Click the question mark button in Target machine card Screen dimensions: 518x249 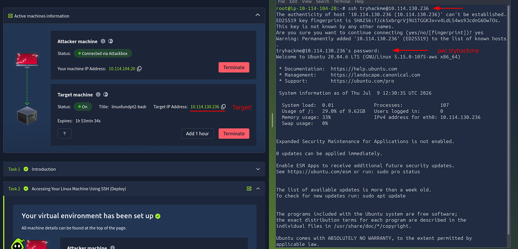[x=64, y=134]
